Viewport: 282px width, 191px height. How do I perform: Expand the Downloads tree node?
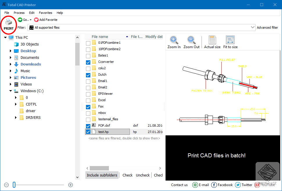(10, 64)
